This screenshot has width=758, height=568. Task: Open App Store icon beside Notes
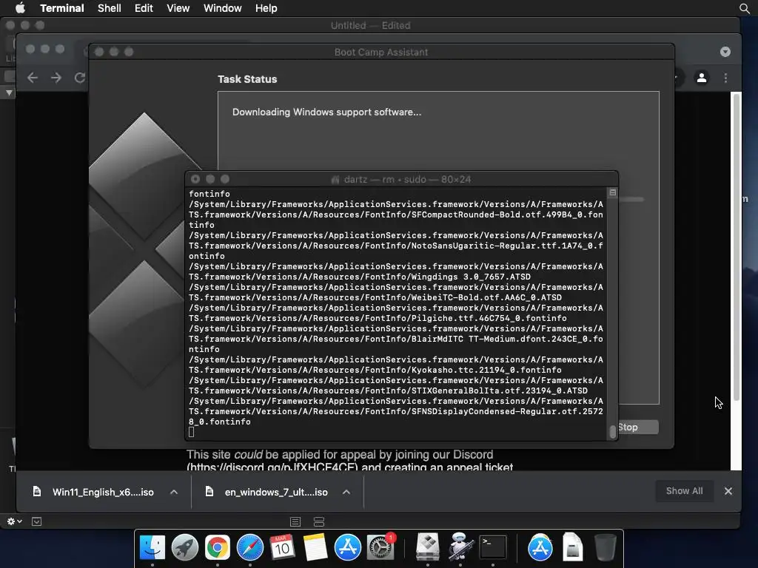tap(348, 547)
